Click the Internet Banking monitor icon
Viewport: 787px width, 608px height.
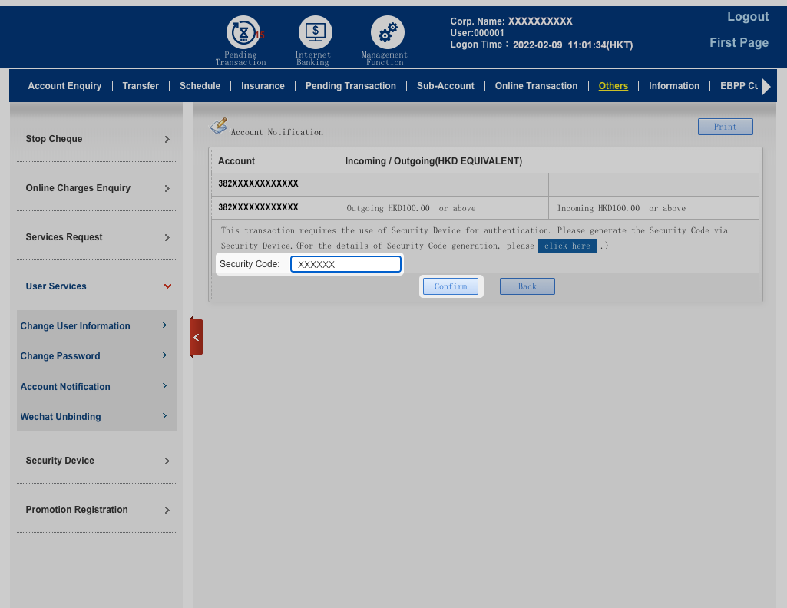tap(315, 33)
